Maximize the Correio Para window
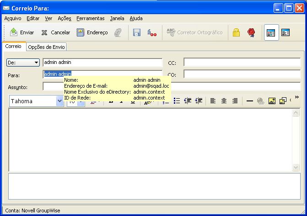 [x=289, y=8]
